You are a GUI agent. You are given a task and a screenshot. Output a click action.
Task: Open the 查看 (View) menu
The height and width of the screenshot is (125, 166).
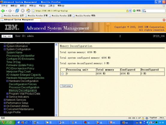tap(23, 6)
